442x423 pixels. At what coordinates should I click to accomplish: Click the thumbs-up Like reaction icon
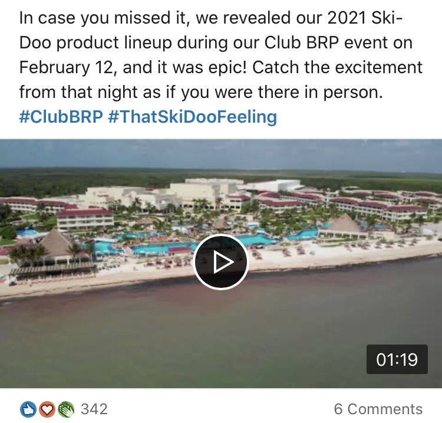28,409
